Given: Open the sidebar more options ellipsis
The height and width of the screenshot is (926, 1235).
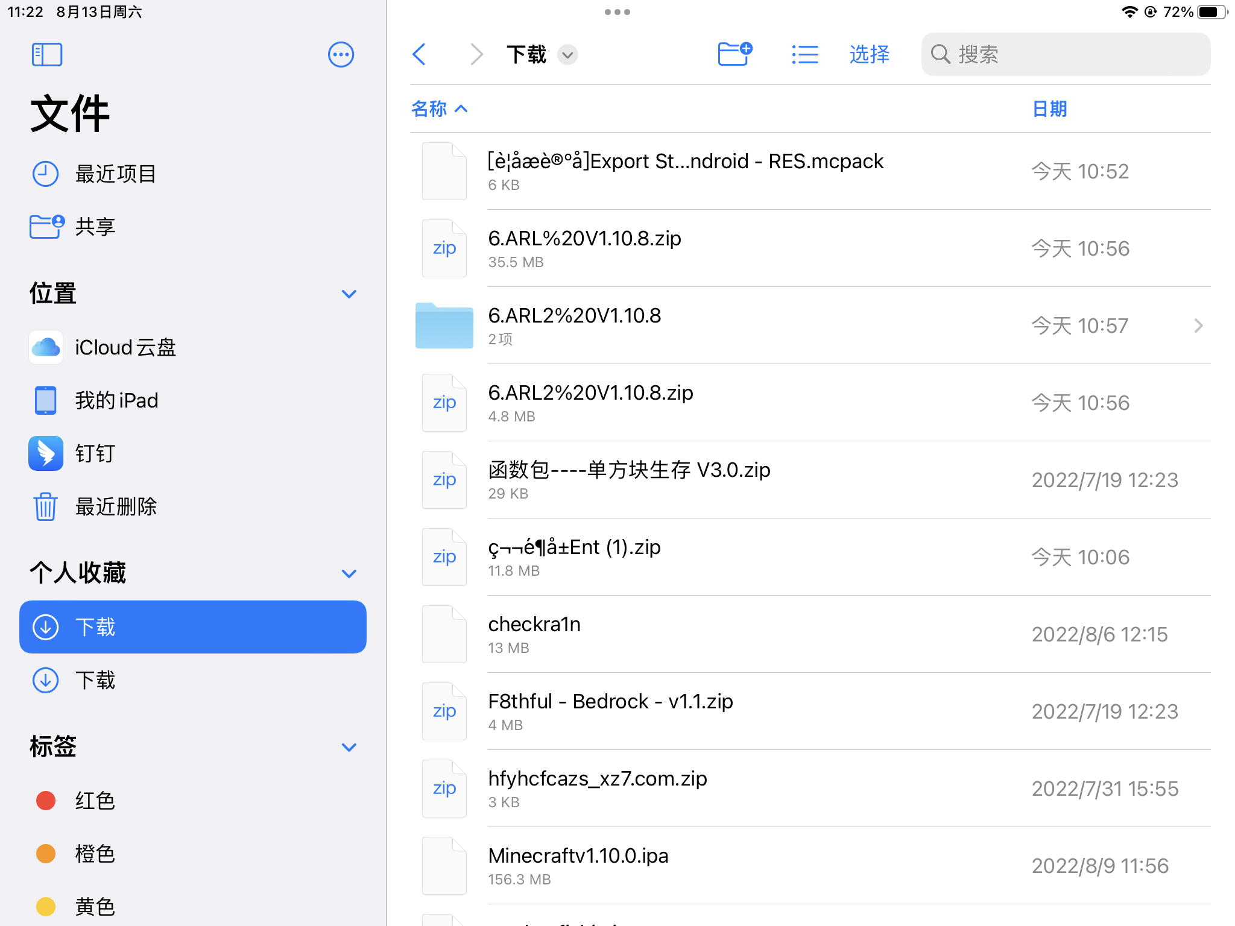Looking at the screenshot, I should click(341, 55).
